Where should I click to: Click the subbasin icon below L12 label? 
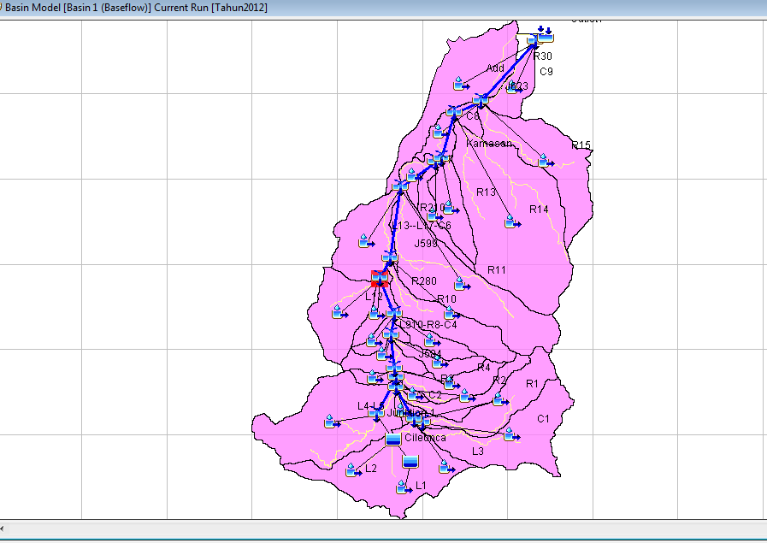coord(339,312)
